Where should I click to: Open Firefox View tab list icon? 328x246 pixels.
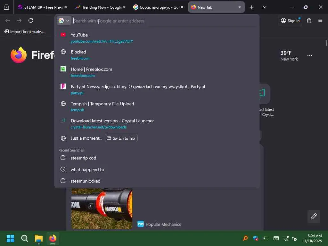click(x=6, y=7)
